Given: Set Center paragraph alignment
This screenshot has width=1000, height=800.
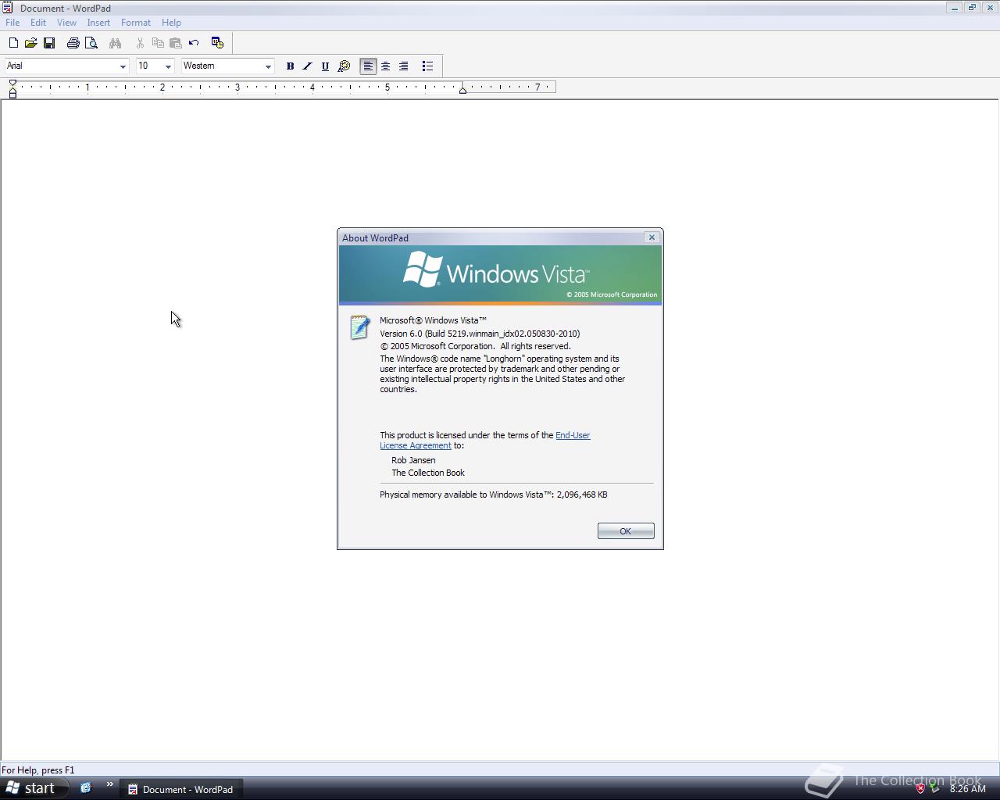Looking at the screenshot, I should click(385, 66).
